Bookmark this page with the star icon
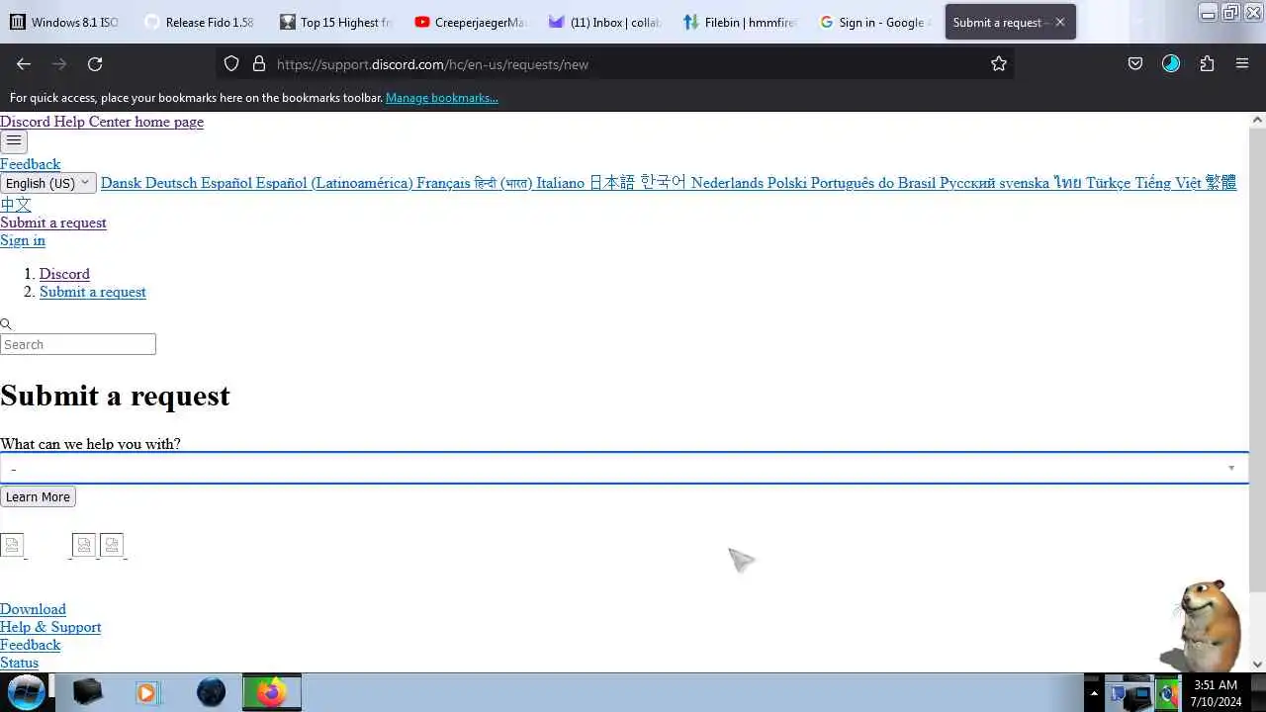The height and width of the screenshot is (712, 1266). click(999, 64)
